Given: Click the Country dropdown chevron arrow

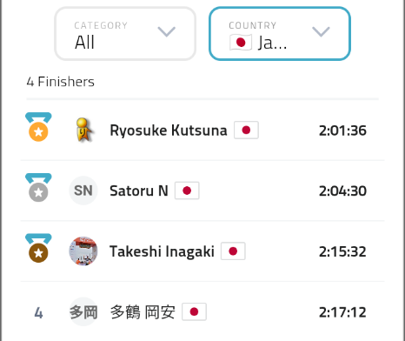Looking at the screenshot, I should click(321, 31).
